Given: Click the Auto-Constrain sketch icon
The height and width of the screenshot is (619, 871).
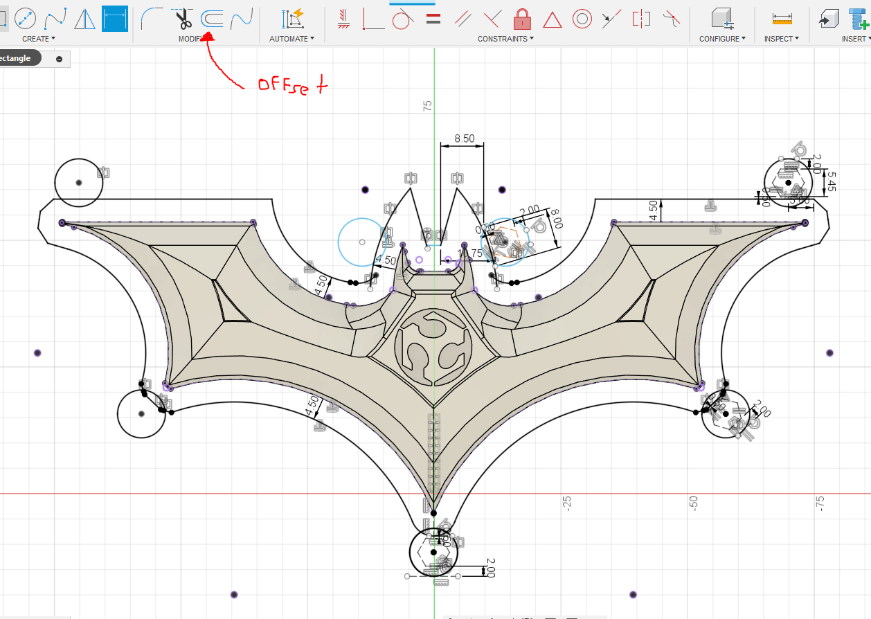Looking at the screenshot, I should (x=292, y=19).
